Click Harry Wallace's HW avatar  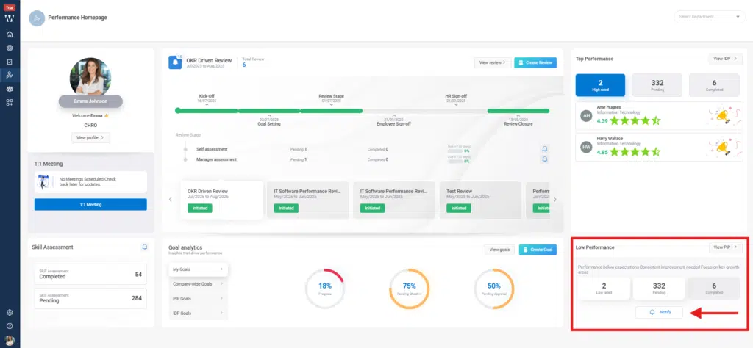pyautogui.click(x=586, y=147)
